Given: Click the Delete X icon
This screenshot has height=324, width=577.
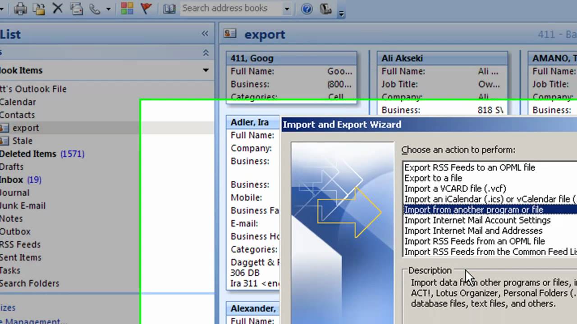Looking at the screenshot, I should [58, 8].
